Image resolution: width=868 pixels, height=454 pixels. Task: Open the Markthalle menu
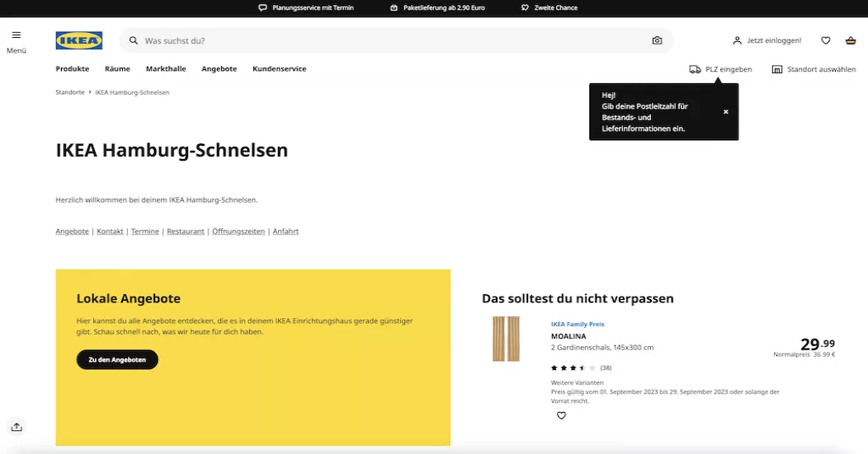tap(166, 68)
